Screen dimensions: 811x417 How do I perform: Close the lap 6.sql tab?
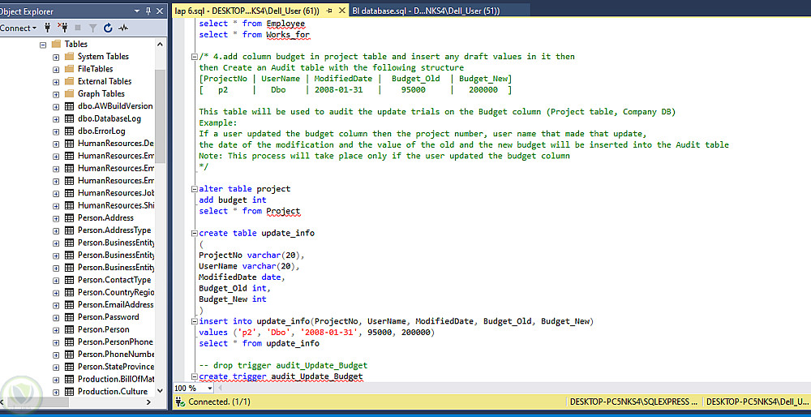coord(342,11)
